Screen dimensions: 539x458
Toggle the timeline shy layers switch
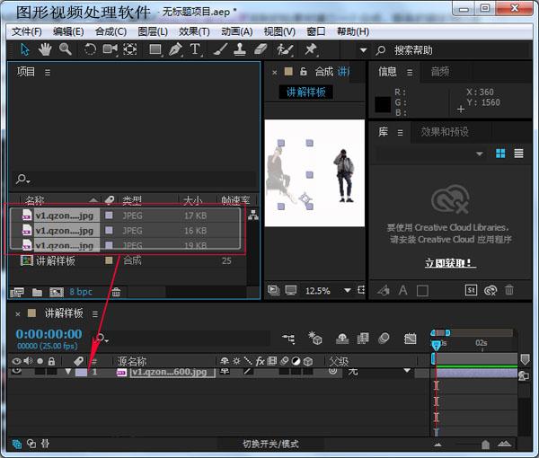342,339
